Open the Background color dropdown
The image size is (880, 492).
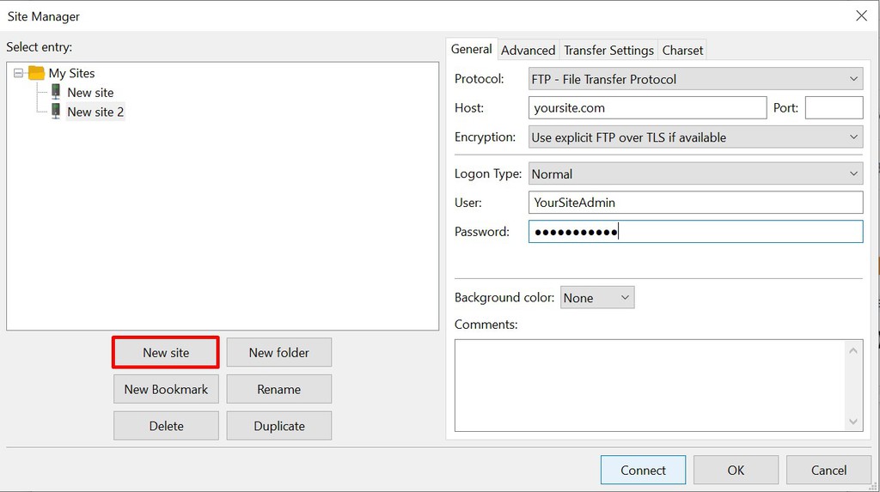597,297
